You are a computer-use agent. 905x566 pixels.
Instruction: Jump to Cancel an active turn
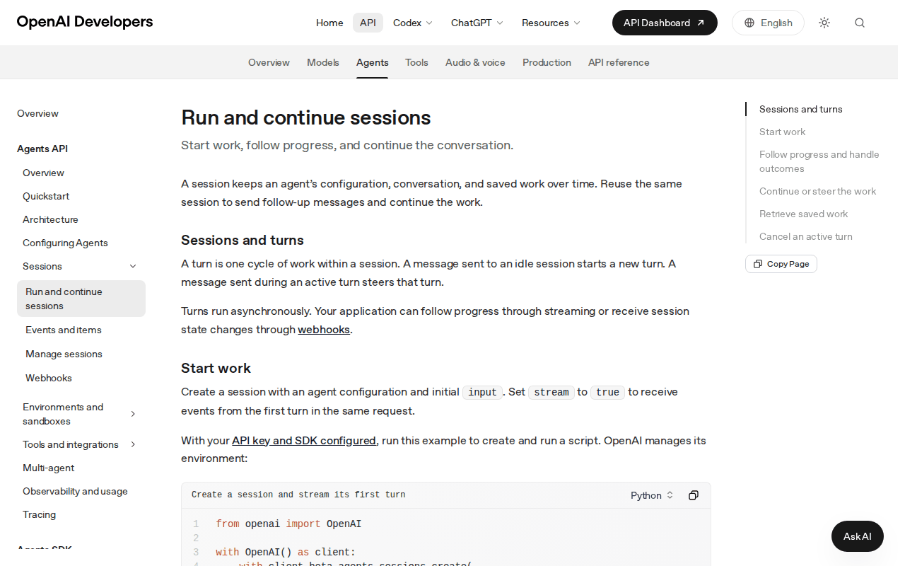point(806,236)
